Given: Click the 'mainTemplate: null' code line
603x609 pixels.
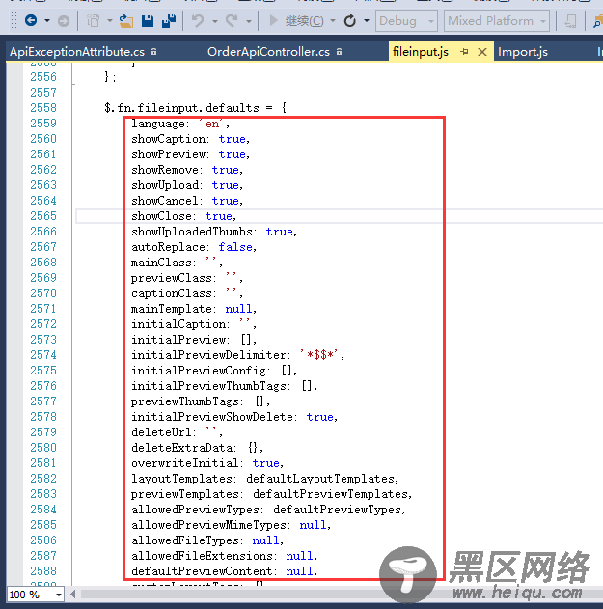Looking at the screenshot, I should pos(194,309).
